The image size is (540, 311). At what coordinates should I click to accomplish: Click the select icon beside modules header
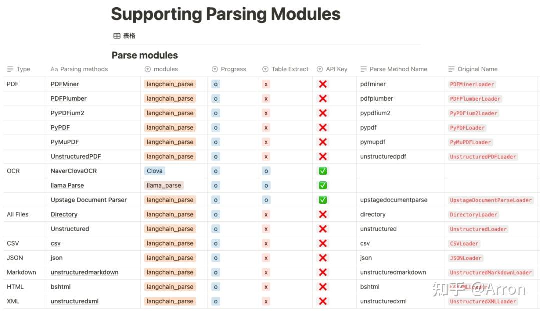coord(148,69)
